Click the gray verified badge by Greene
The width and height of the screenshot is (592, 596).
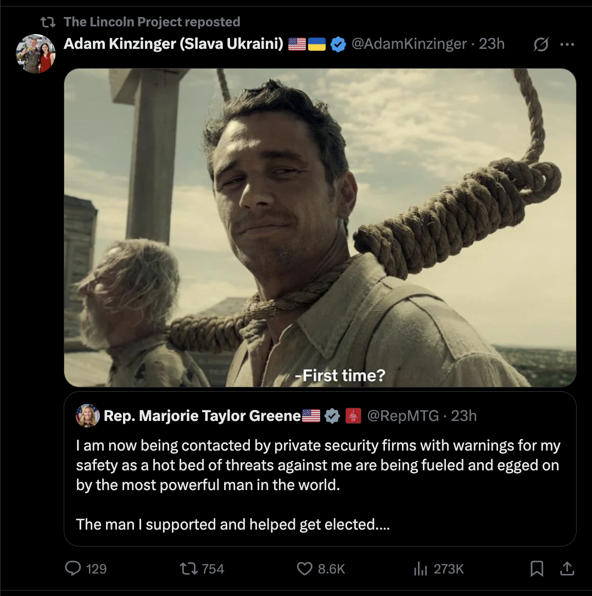(x=332, y=416)
